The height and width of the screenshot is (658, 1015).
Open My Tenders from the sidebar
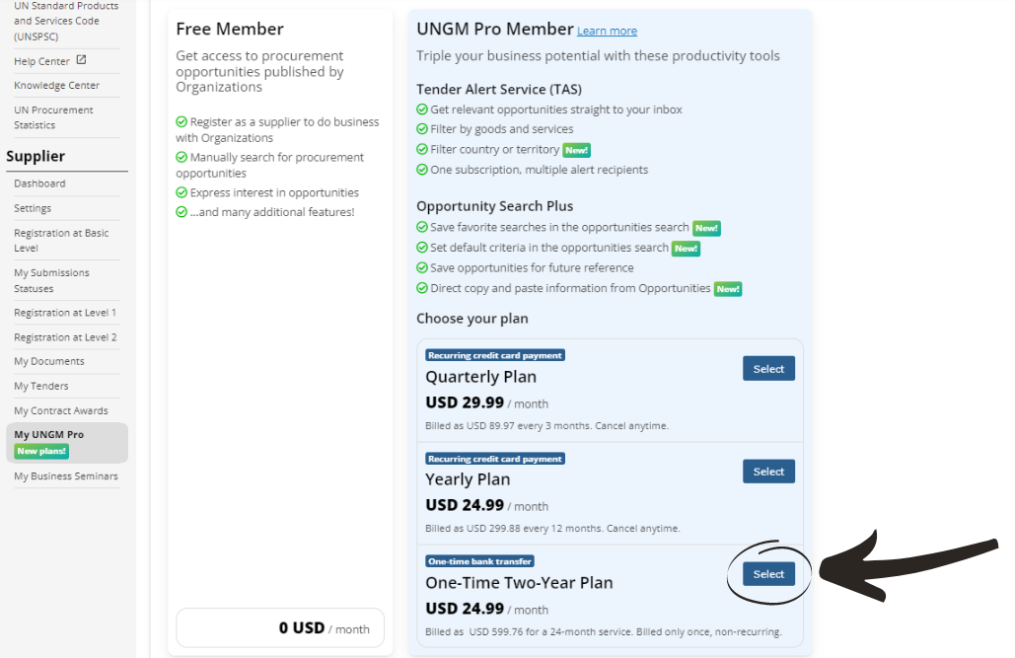pyautogui.click(x=39, y=385)
